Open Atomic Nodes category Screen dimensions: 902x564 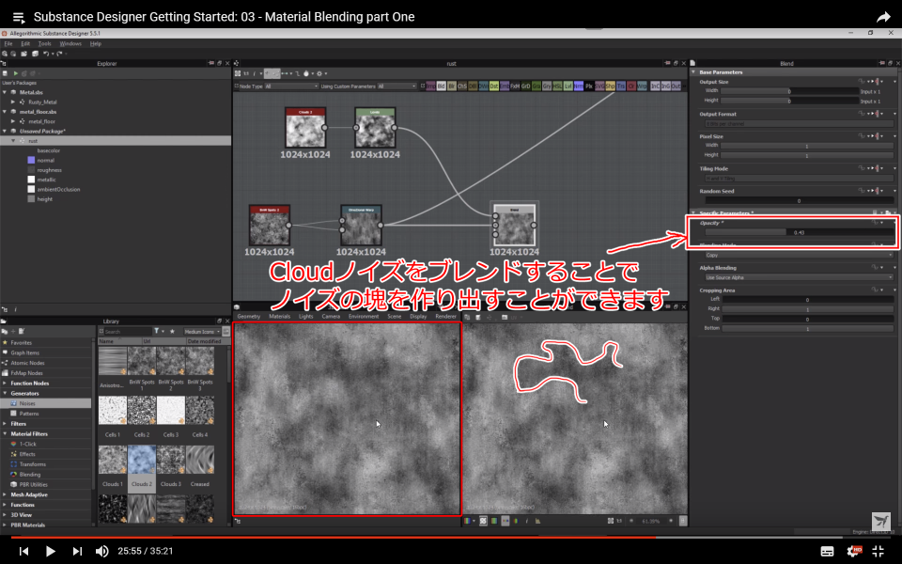(27, 363)
